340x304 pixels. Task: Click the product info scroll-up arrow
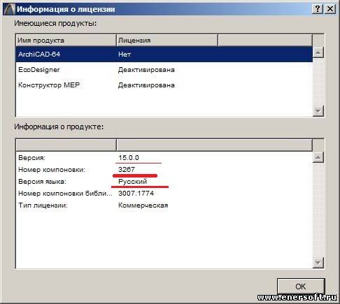coord(318,157)
